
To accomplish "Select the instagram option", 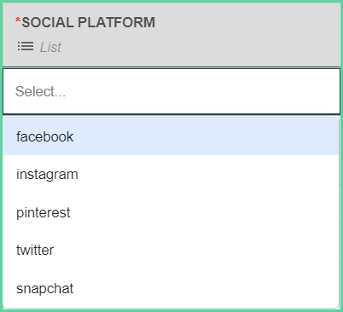I will (171, 174).
